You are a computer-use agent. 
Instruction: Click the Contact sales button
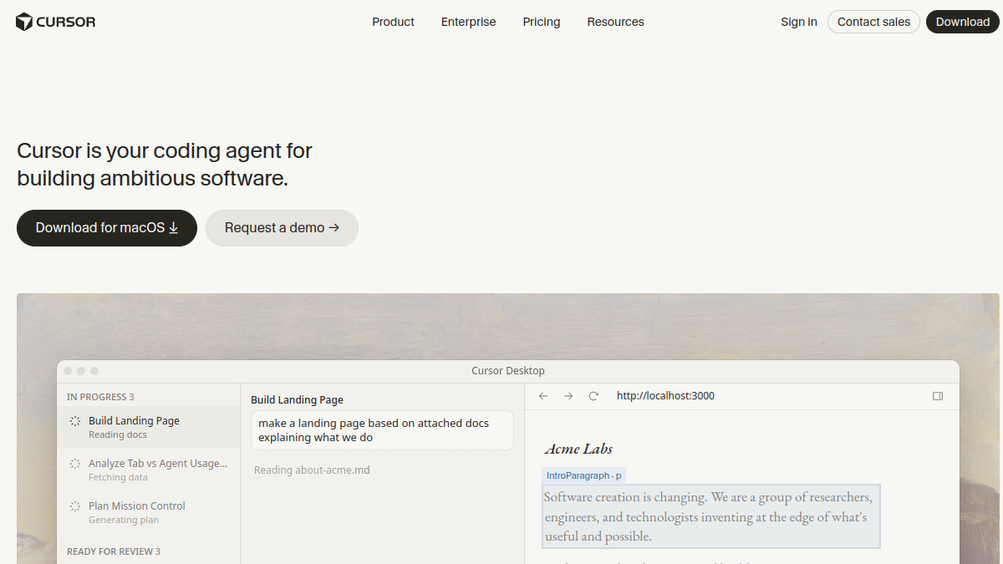(873, 22)
